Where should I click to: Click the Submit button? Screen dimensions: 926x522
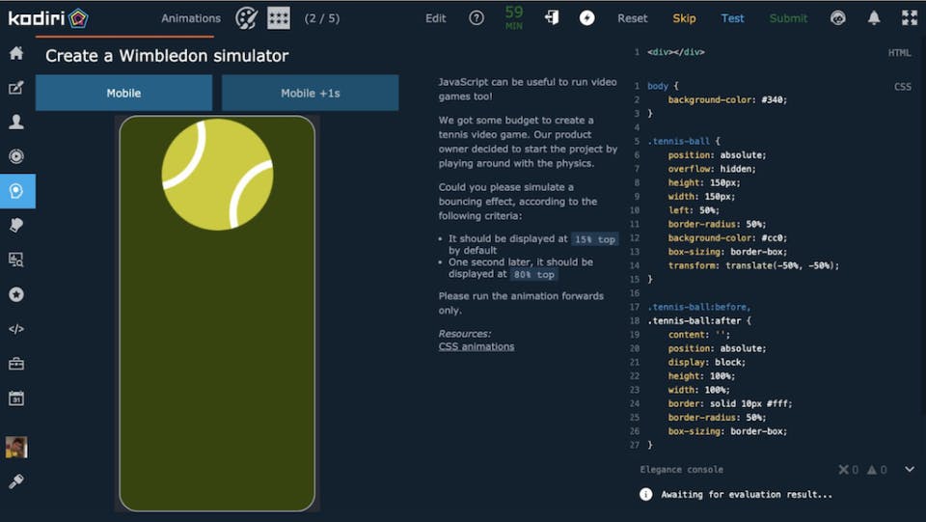[x=788, y=18]
